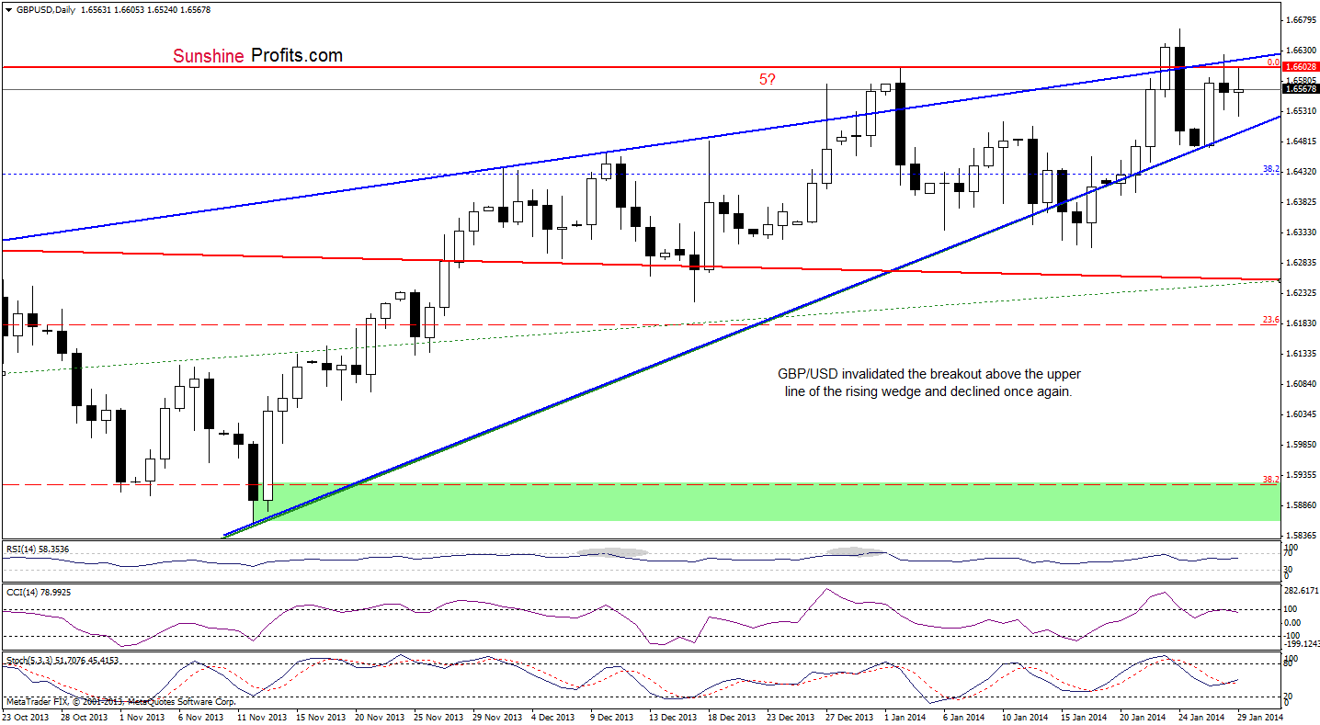Viewport: 1320px width, 725px height.
Task: Select the 6 Nov 2013 date label
Action: pos(199,717)
